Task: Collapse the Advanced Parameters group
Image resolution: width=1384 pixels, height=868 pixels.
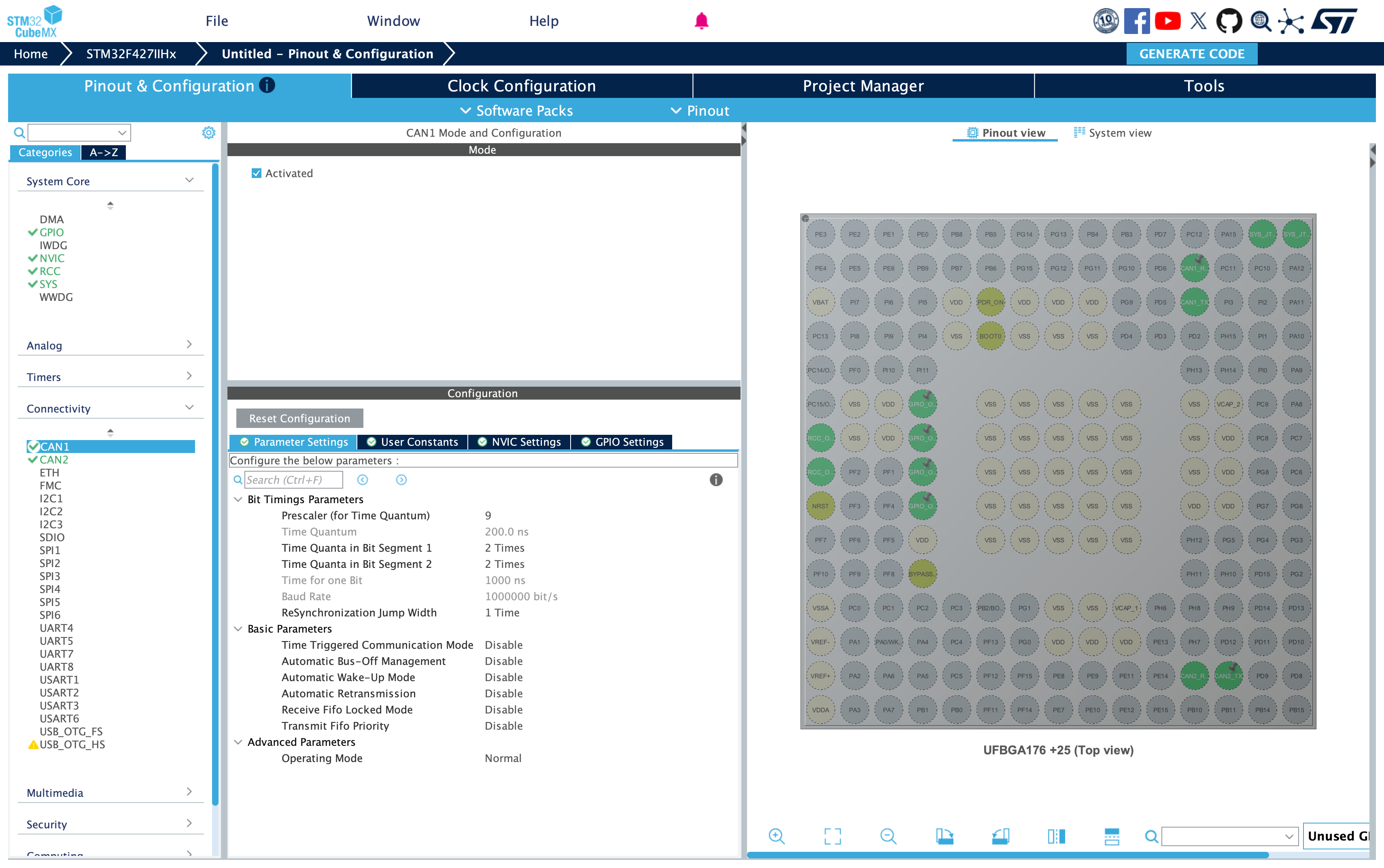Action: tap(238, 742)
